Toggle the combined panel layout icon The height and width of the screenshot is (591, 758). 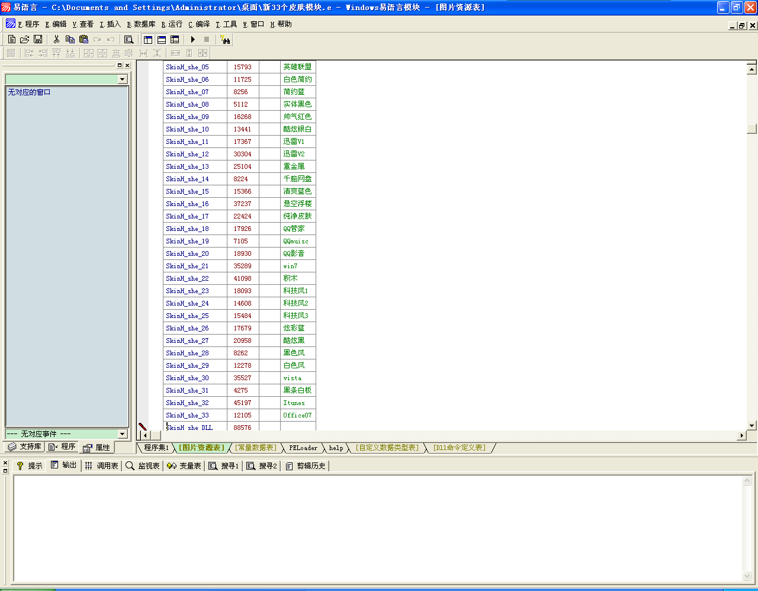click(x=175, y=39)
